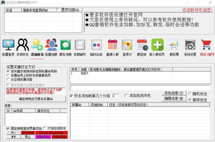The image size is (215, 142).
Task: Click the app penguin icon in title bar
Action: click(x=3, y=2)
